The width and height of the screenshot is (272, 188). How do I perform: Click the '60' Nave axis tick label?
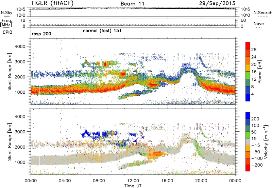243,20
